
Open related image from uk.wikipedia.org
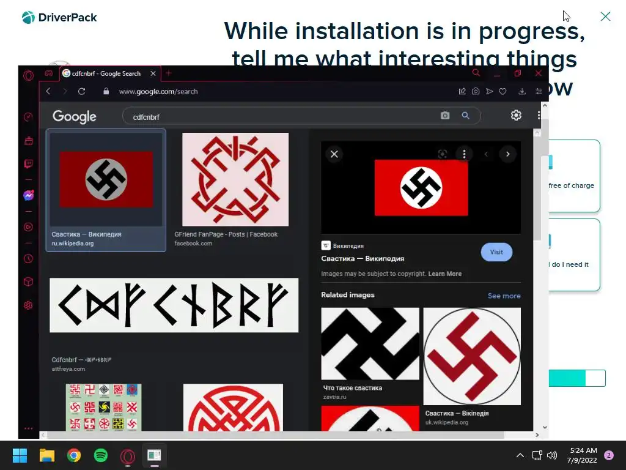[472, 356]
